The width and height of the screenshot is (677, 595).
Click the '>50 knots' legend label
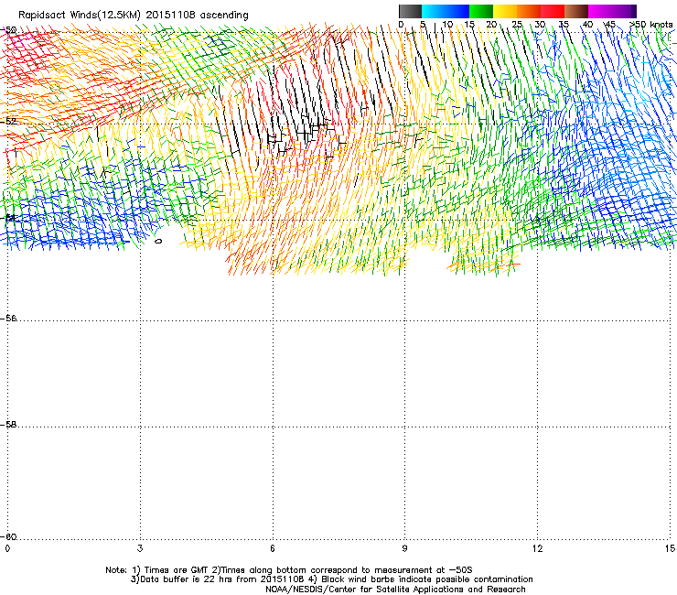651,24
